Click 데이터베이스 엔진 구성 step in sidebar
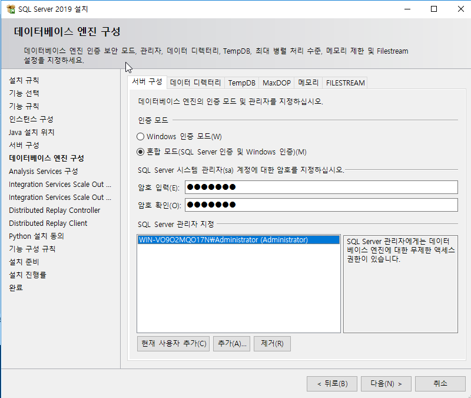 [47, 158]
